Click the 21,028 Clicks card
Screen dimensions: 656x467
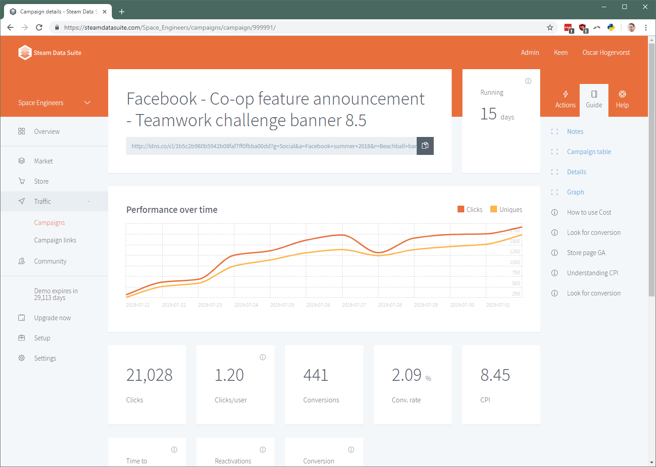147,385
